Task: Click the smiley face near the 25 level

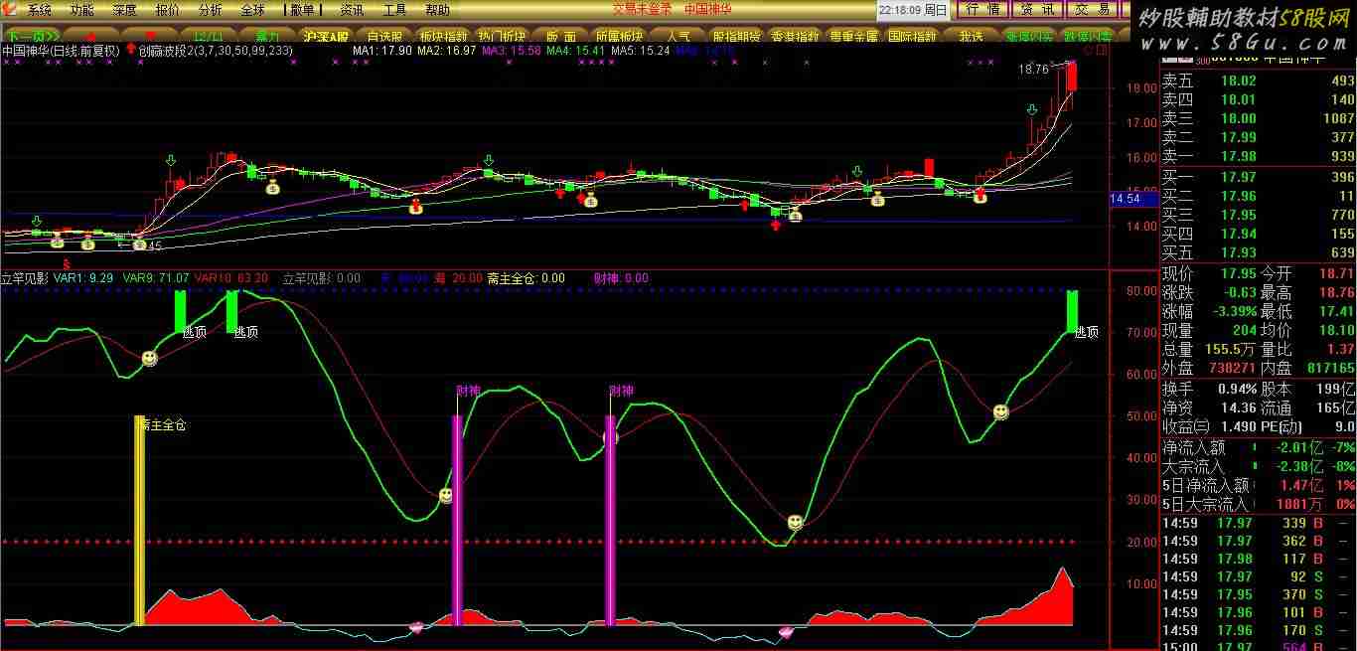Action: [795, 522]
